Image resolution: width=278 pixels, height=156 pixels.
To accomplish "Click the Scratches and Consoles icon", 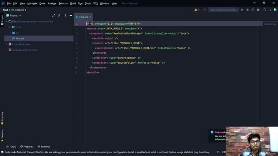I will pyautogui.click(x=10, y=50).
